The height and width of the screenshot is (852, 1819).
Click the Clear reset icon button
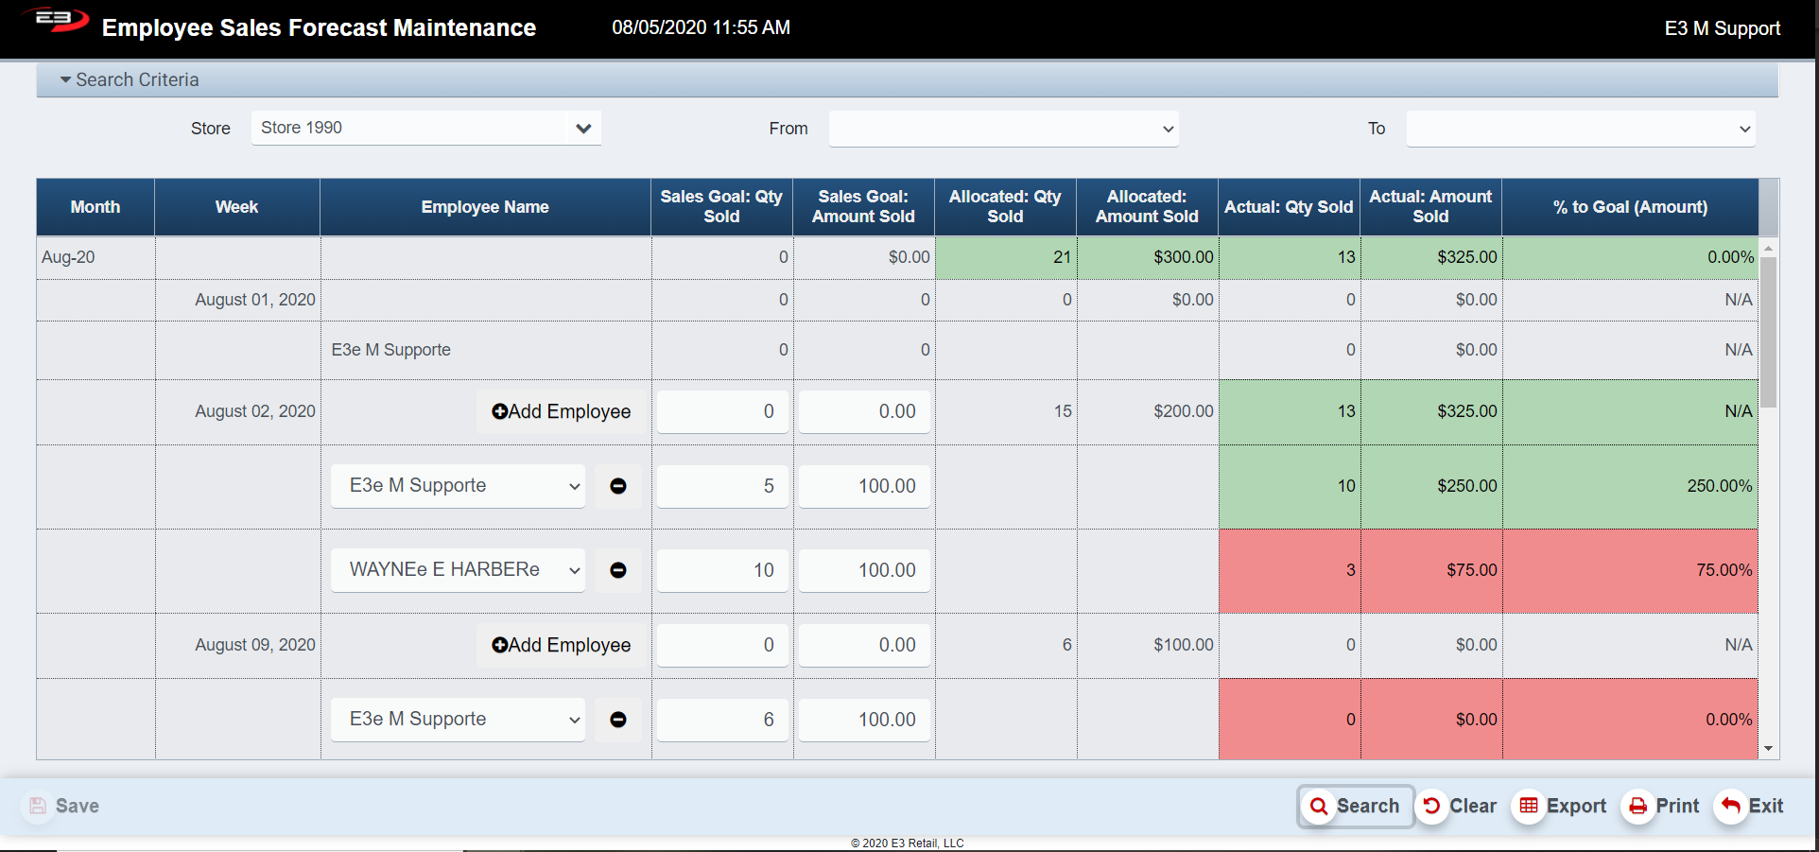1460,806
